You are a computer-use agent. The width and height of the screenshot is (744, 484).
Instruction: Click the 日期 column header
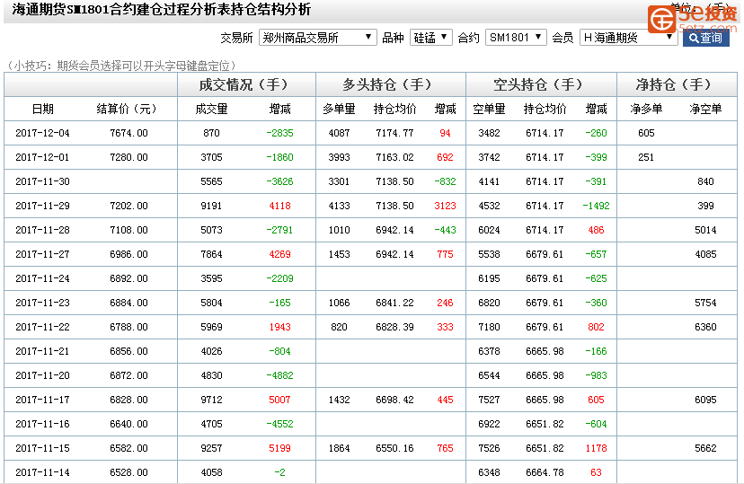pos(43,109)
